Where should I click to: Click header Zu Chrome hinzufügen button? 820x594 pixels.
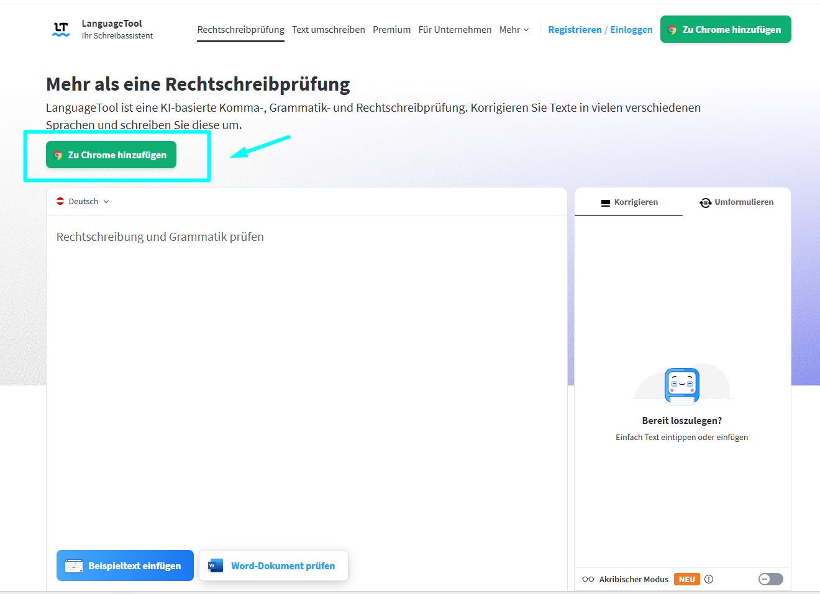click(726, 29)
